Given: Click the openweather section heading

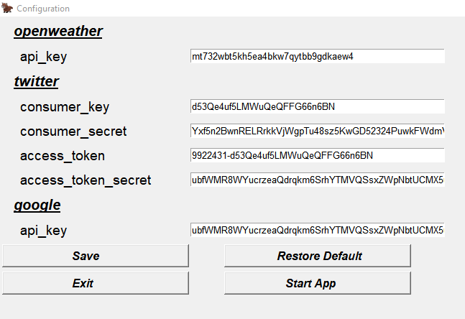Looking at the screenshot, I should pos(58,31).
